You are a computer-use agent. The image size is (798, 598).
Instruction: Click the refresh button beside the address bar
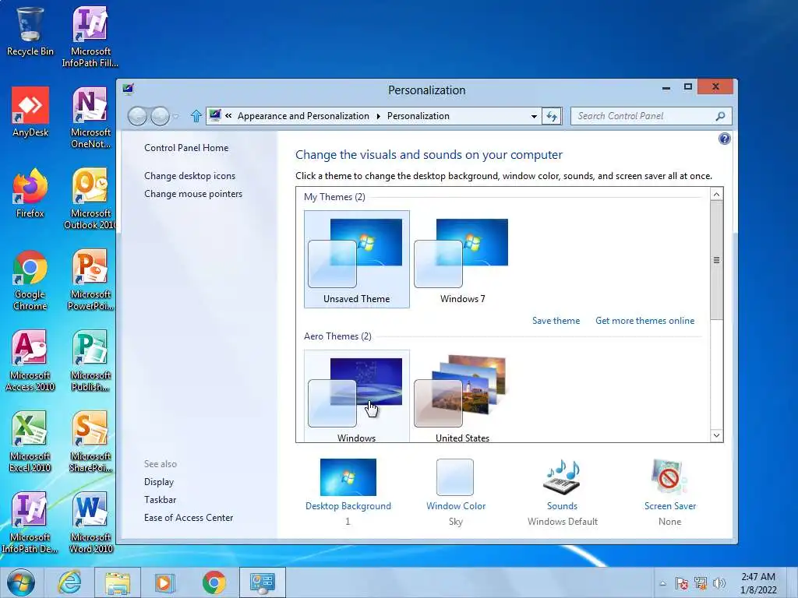click(552, 116)
